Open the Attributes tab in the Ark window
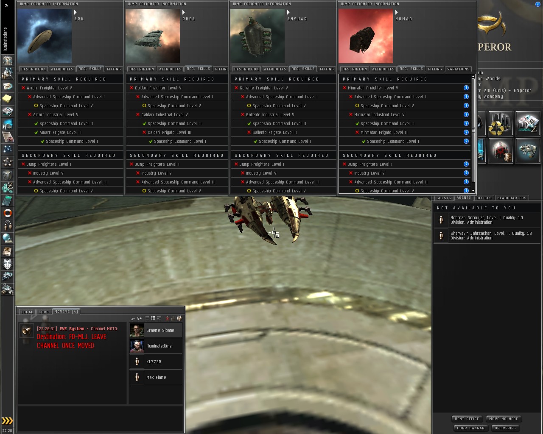 coord(62,69)
